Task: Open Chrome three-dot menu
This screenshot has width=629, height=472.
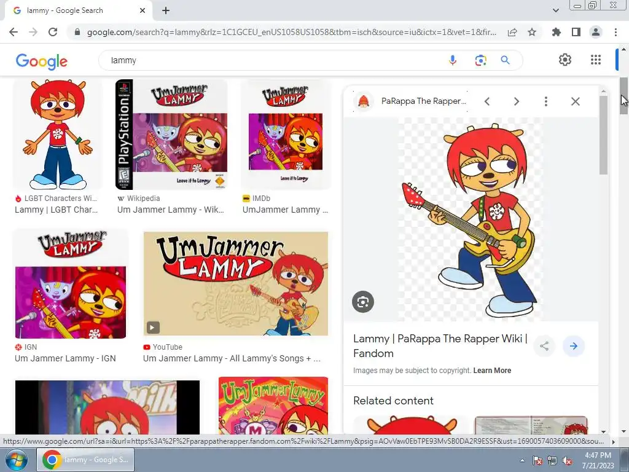Action: pos(615,32)
